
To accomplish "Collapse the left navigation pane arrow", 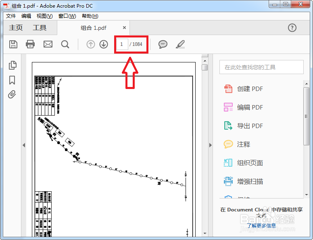I will point(24,145).
